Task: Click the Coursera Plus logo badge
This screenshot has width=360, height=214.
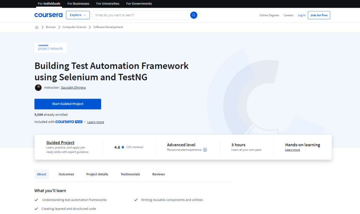Action: point(69,122)
